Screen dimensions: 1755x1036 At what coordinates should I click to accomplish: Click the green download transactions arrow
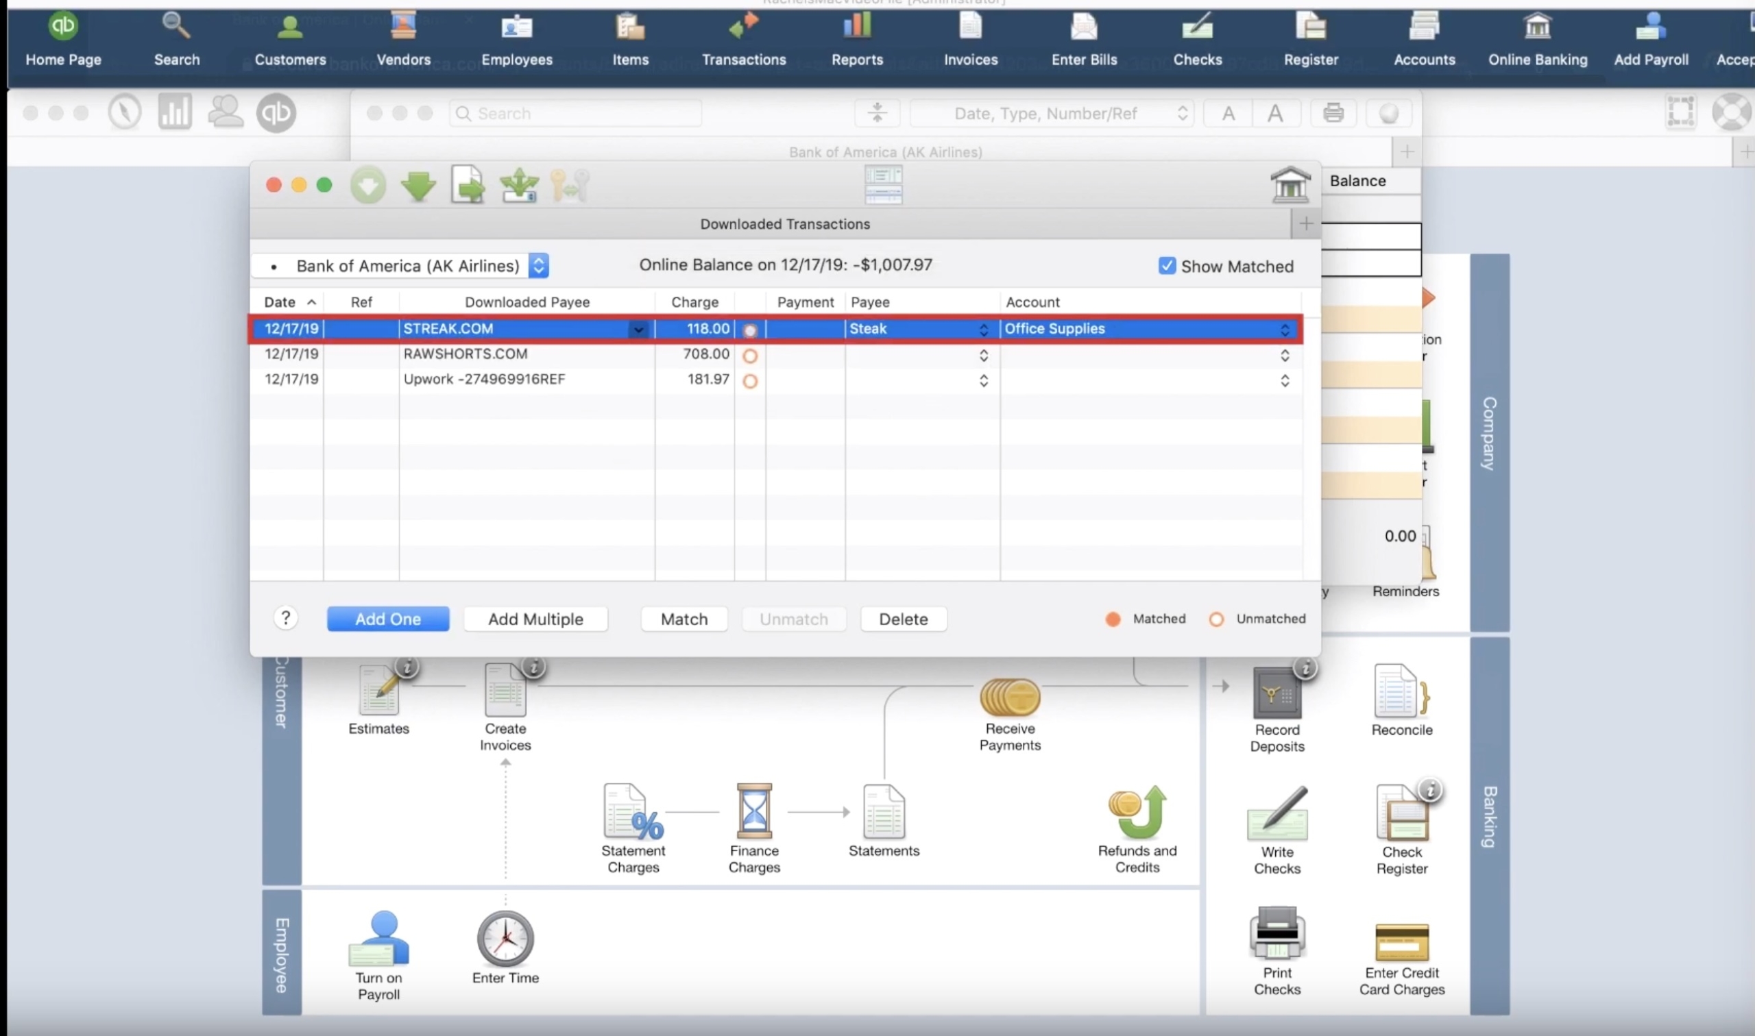(418, 186)
